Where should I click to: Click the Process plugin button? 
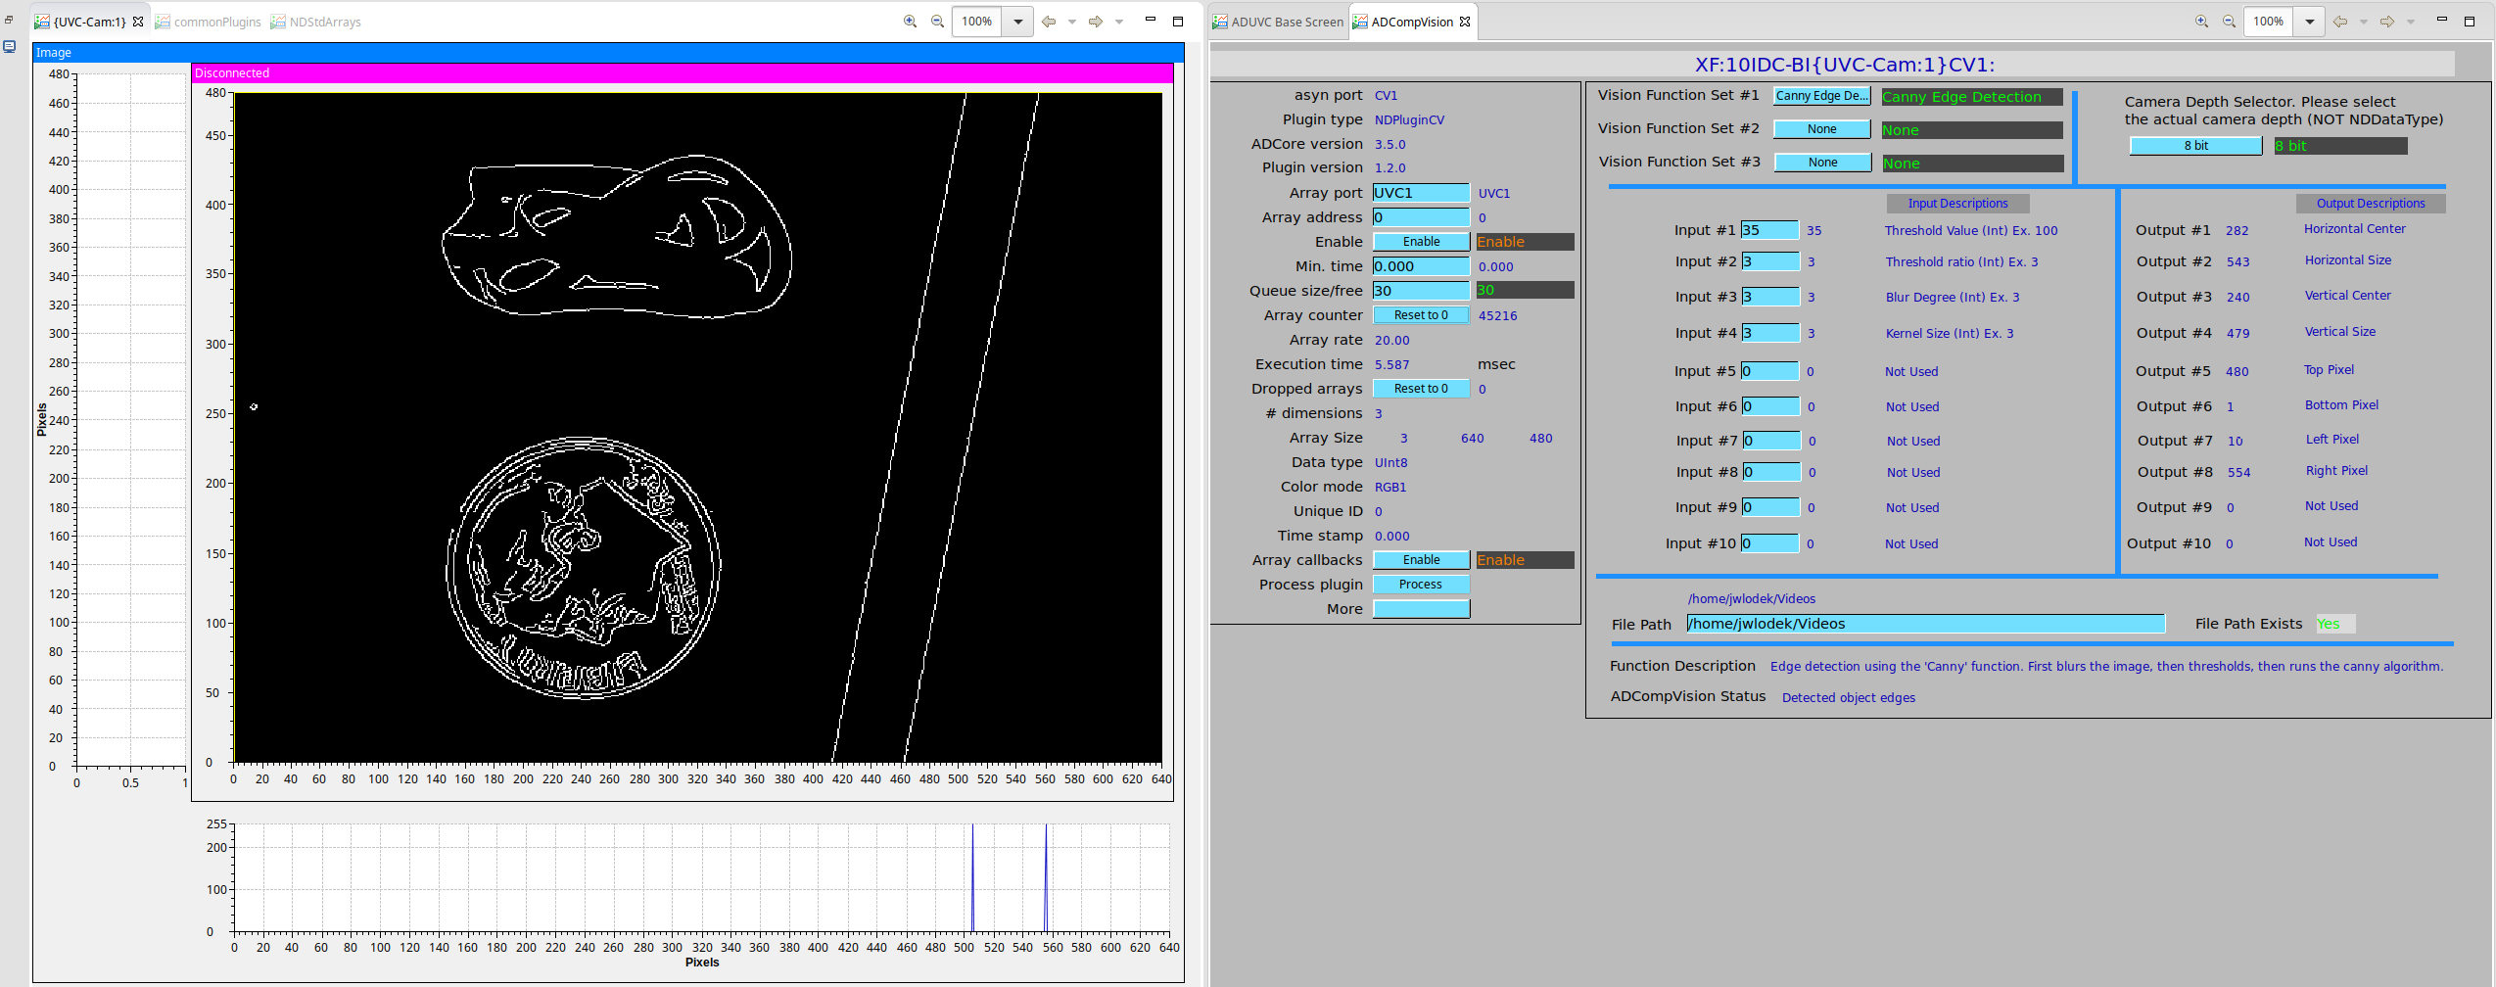pos(1421,585)
